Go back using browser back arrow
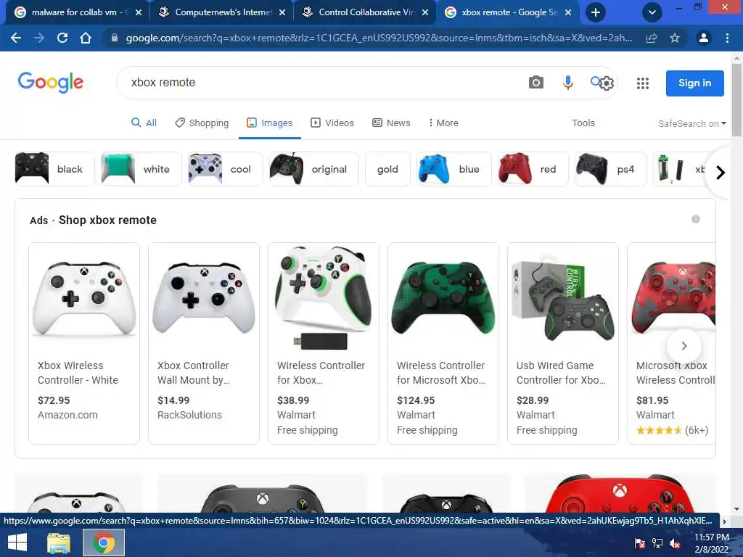The image size is (743, 557). [16, 38]
